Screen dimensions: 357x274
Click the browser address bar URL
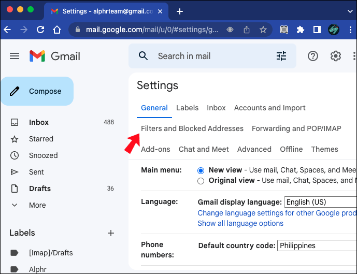point(152,30)
